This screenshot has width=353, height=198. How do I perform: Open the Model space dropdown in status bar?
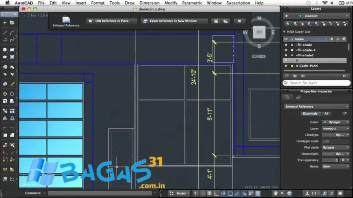tap(183, 193)
